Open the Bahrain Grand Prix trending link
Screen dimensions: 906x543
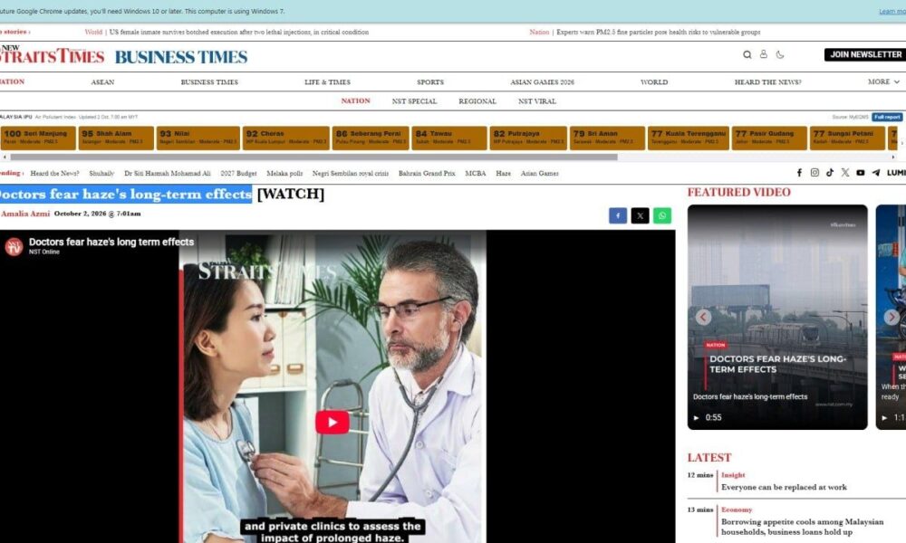tap(427, 173)
